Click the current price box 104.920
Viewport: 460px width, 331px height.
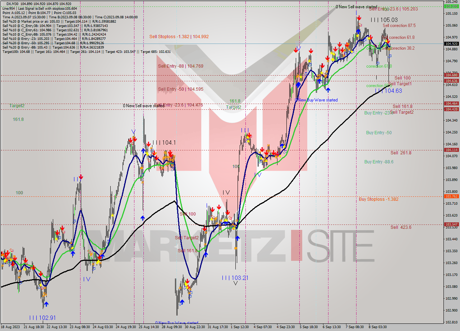(x=451, y=44)
